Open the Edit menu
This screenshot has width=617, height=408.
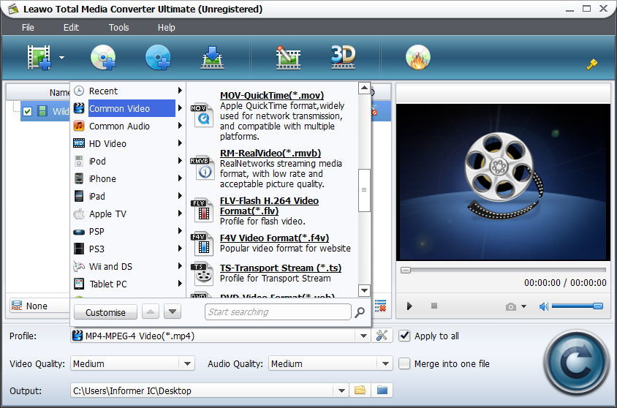click(71, 28)
